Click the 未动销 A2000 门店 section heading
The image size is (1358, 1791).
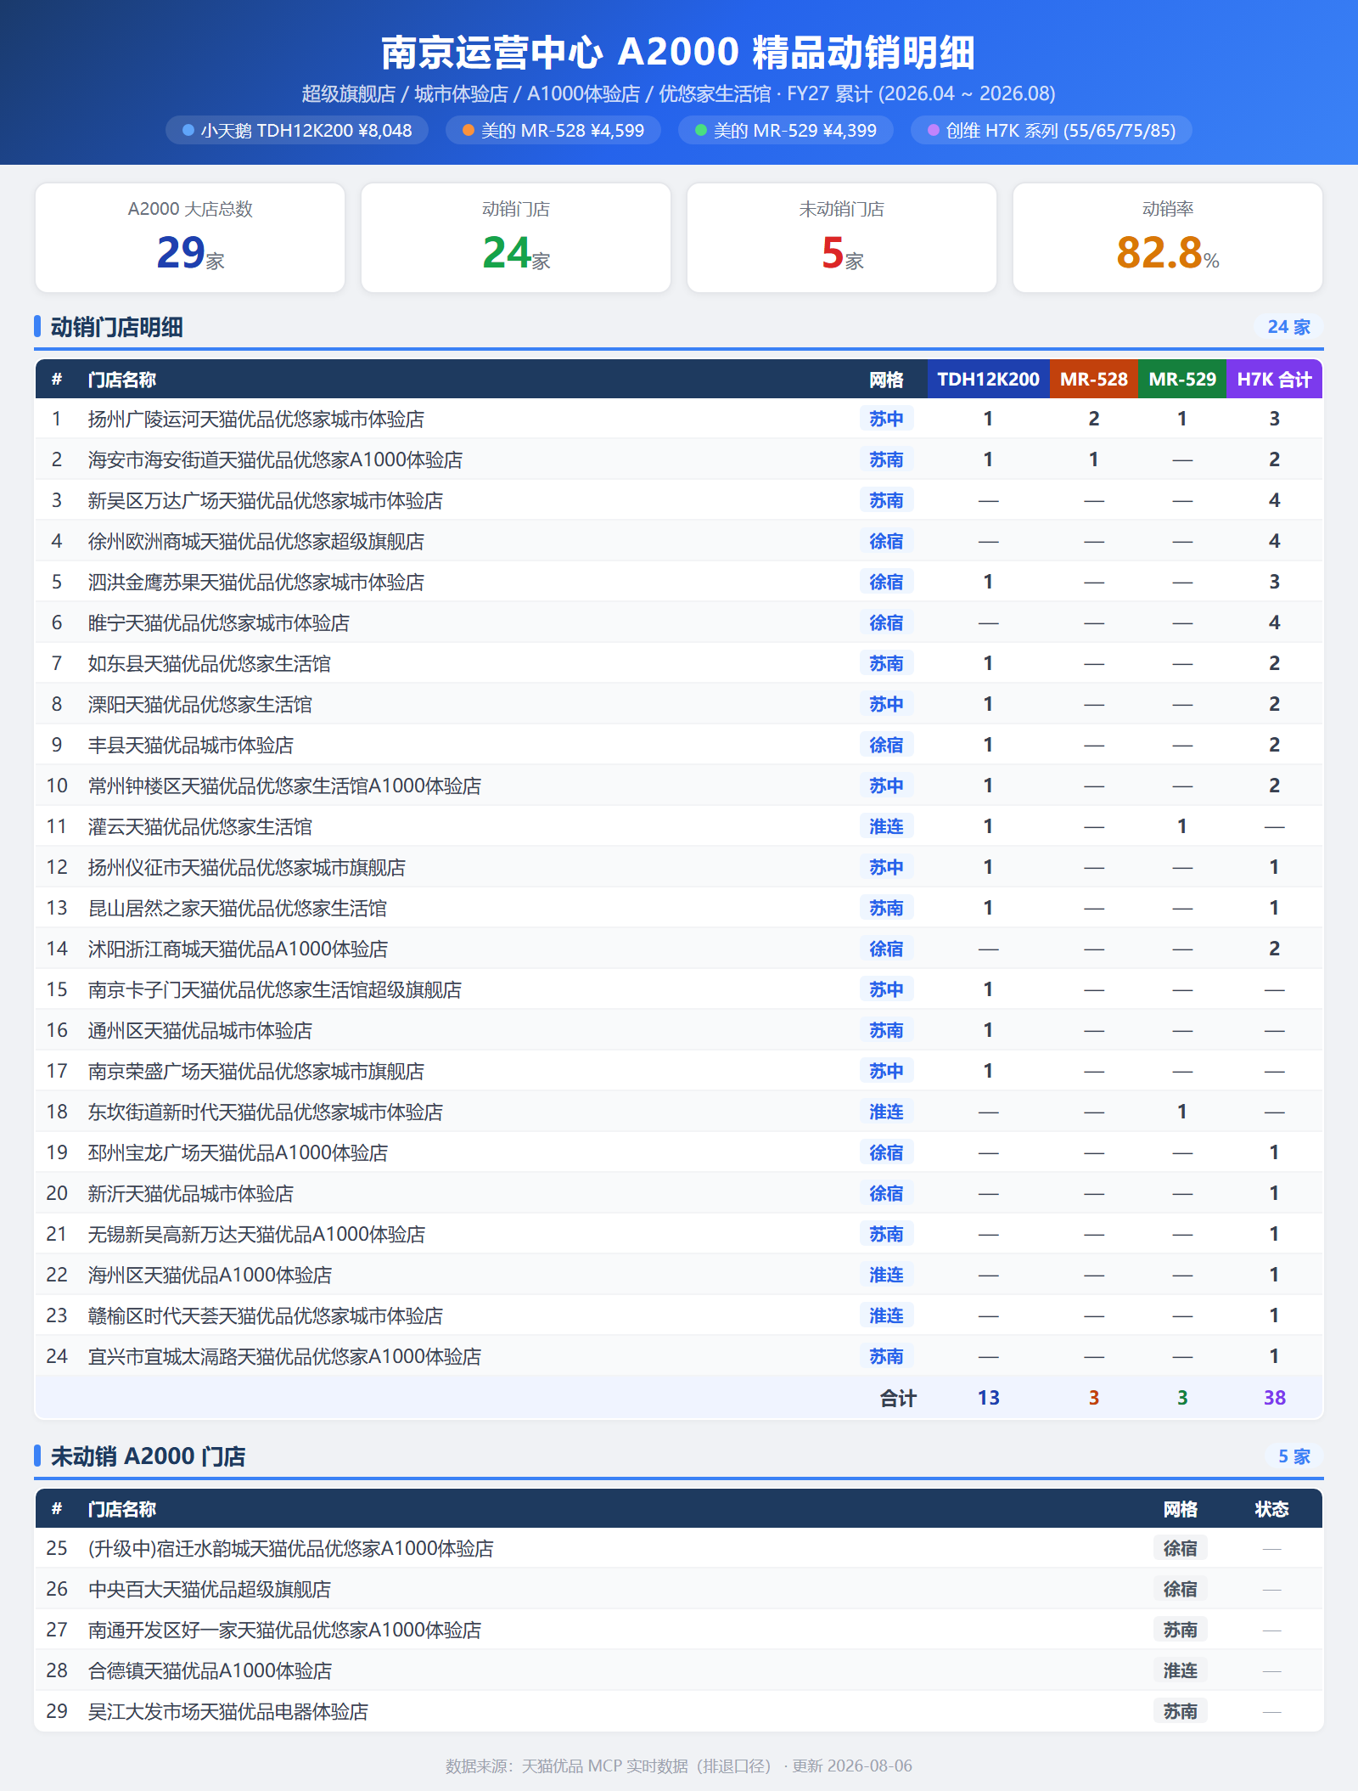pyautogui.click(x=148, y=1456)
